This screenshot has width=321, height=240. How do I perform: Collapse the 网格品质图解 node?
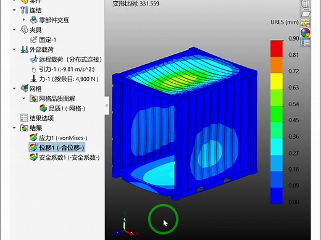click(x=23, y=99)
